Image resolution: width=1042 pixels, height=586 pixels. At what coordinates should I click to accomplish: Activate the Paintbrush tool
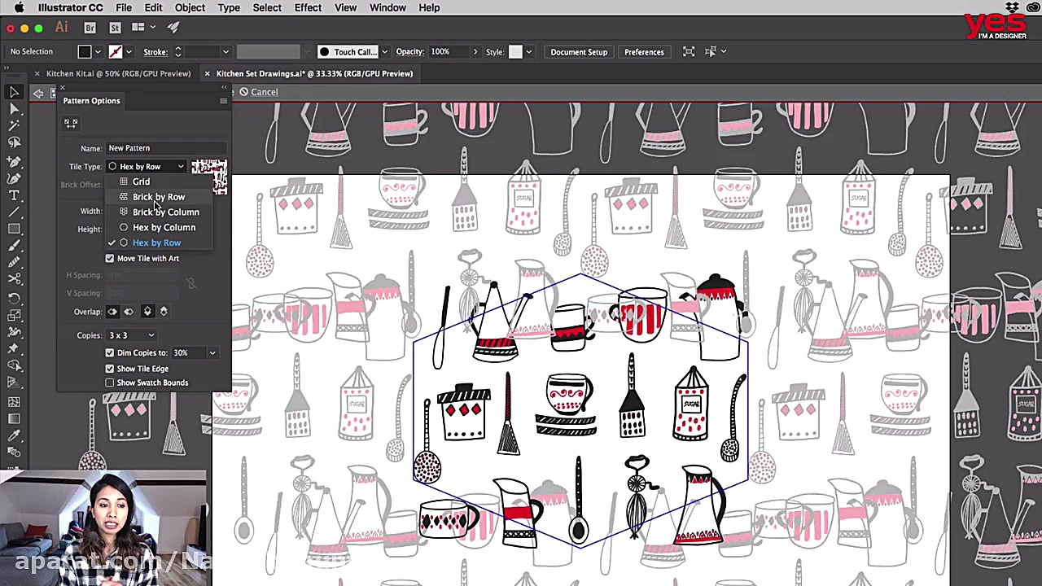(14, 247)
